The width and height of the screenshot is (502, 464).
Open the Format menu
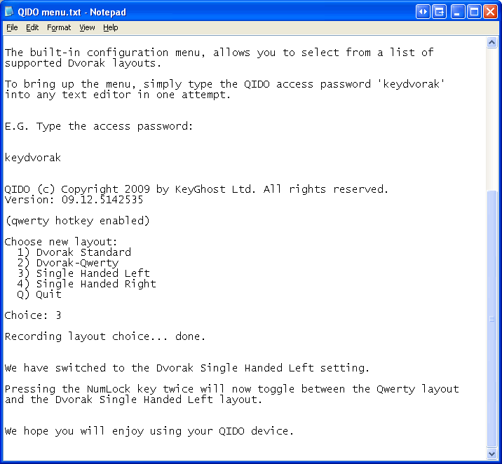59,27
